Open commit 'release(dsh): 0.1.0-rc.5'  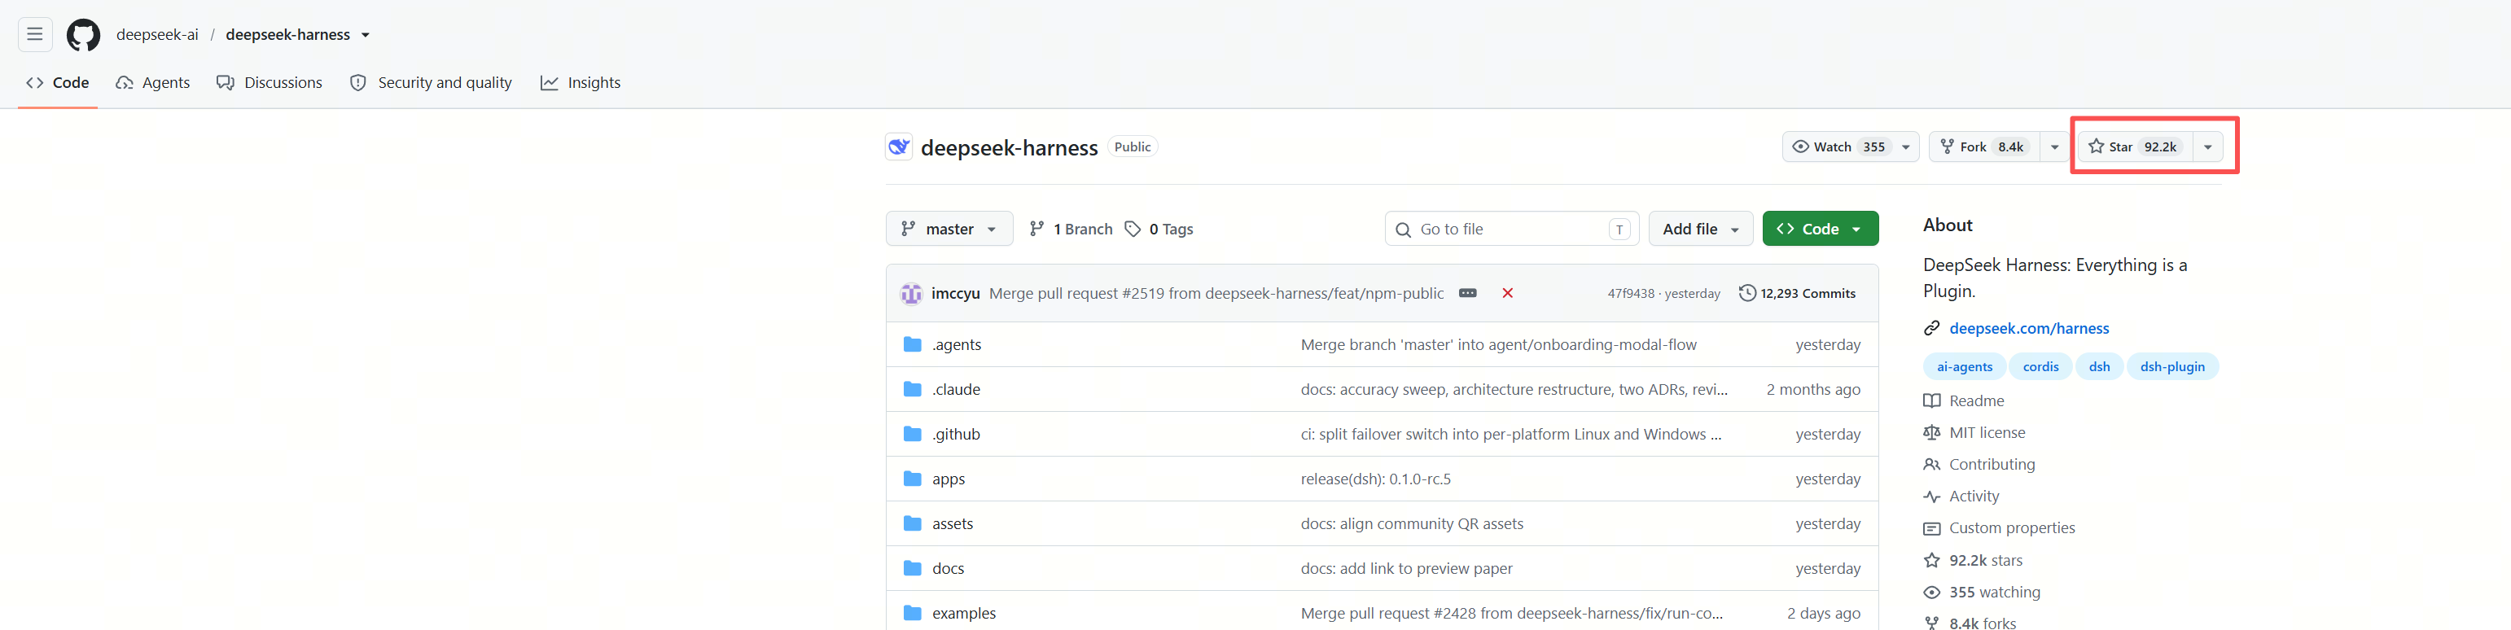[1375, 479]
